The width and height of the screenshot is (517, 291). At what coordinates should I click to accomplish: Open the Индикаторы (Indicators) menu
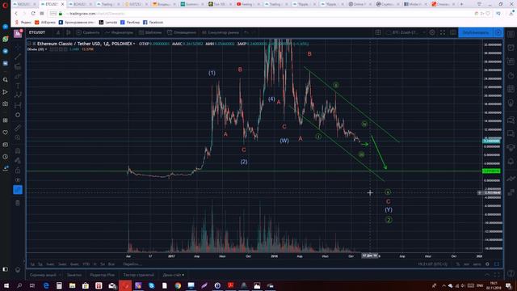click(x=119, y=32)
